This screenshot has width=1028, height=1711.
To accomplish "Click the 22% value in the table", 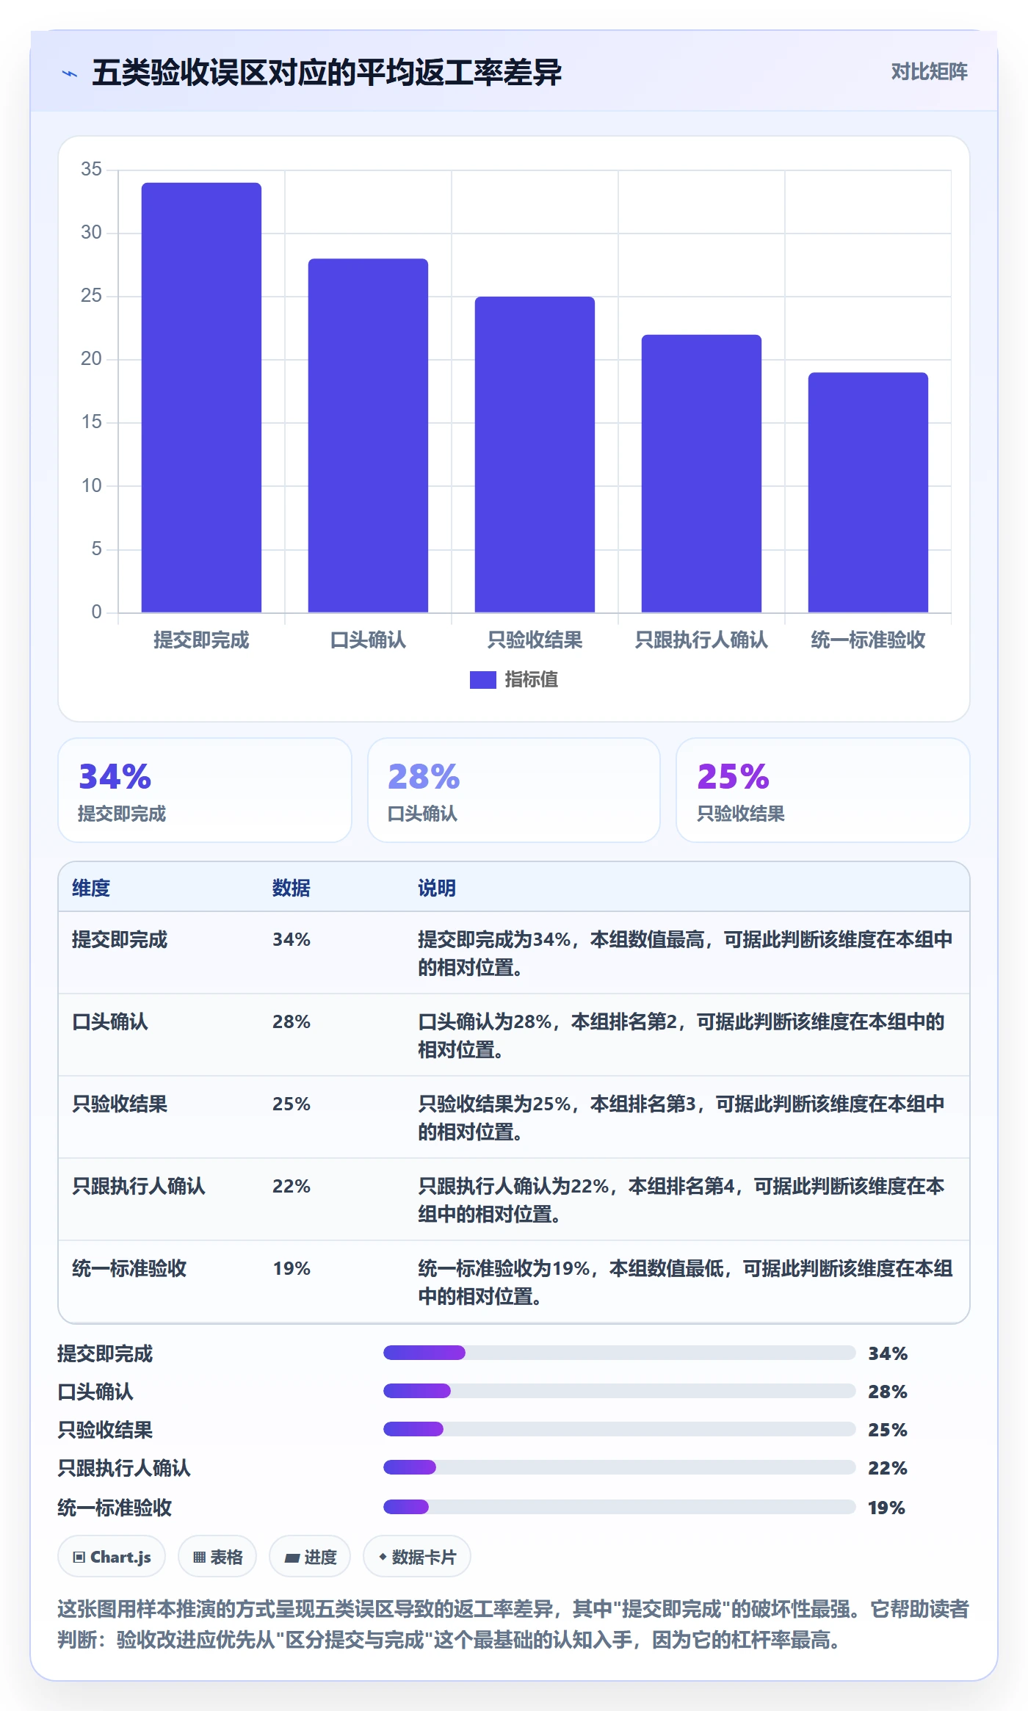I will coord(292,1186).
